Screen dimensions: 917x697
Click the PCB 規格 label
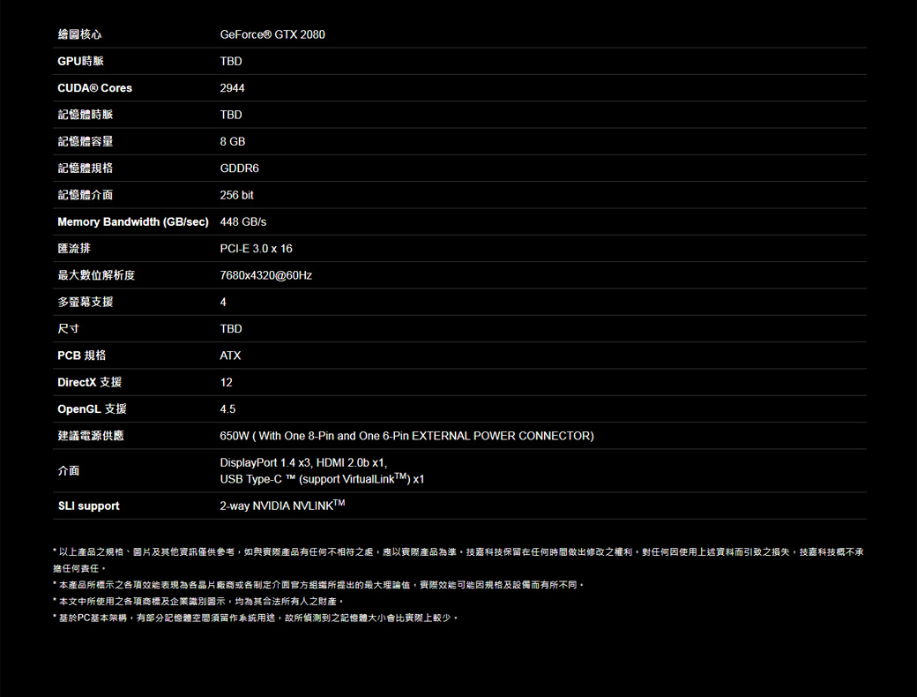click(x=81, y=356)
